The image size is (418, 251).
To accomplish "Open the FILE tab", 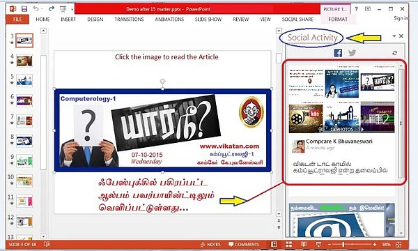I will [x=17, y=20].
